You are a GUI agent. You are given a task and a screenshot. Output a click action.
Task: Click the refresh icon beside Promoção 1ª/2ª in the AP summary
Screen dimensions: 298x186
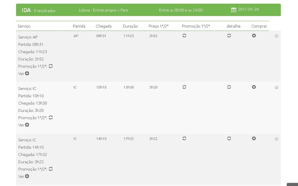coord(51,66)
